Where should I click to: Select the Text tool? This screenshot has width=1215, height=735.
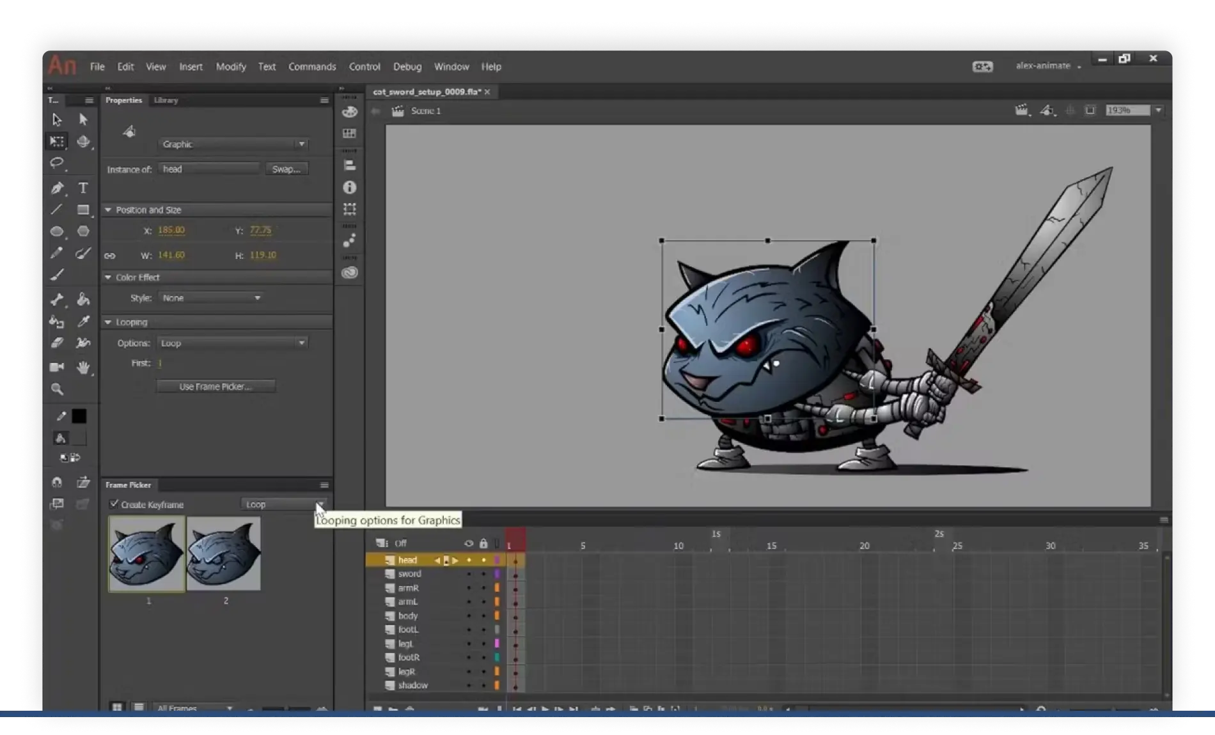pyautogui.click(x=83, y=188)
